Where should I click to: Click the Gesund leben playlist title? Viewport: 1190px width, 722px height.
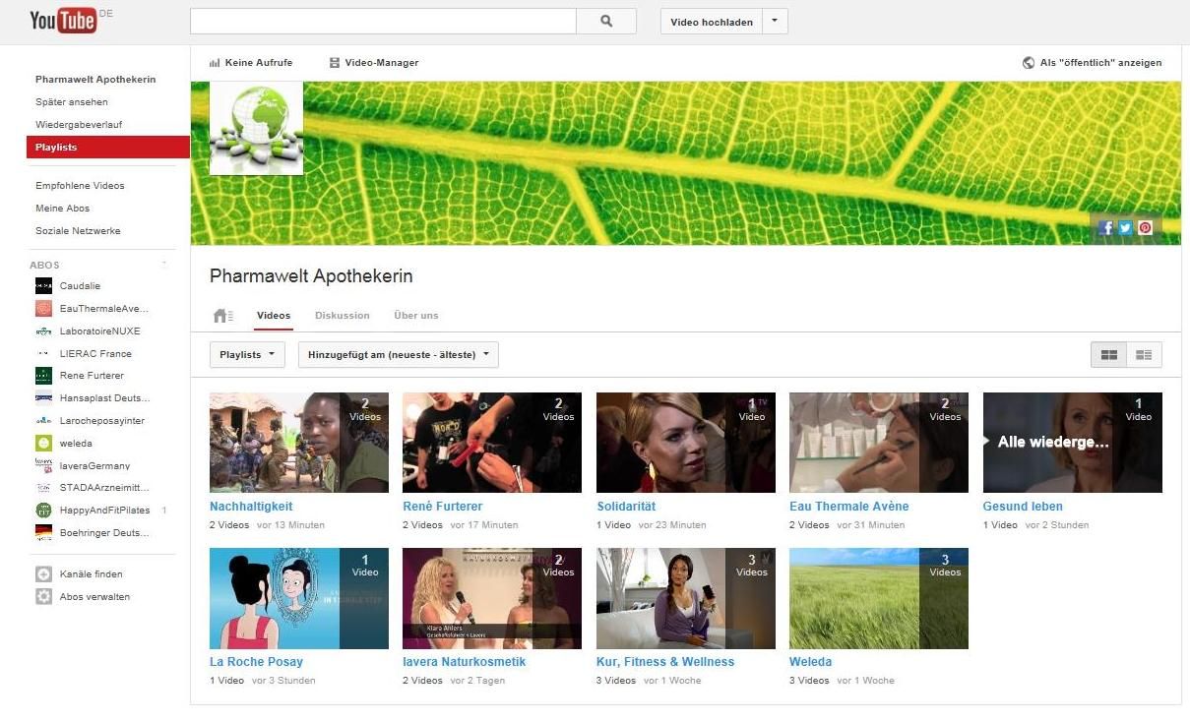click(x=1023, y=507)
